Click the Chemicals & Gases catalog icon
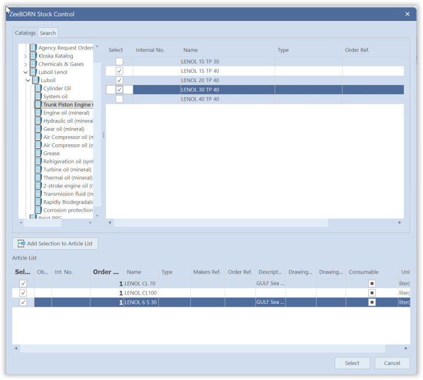The width and height of the screenshot is (423, 380). [x=33, y=64]
